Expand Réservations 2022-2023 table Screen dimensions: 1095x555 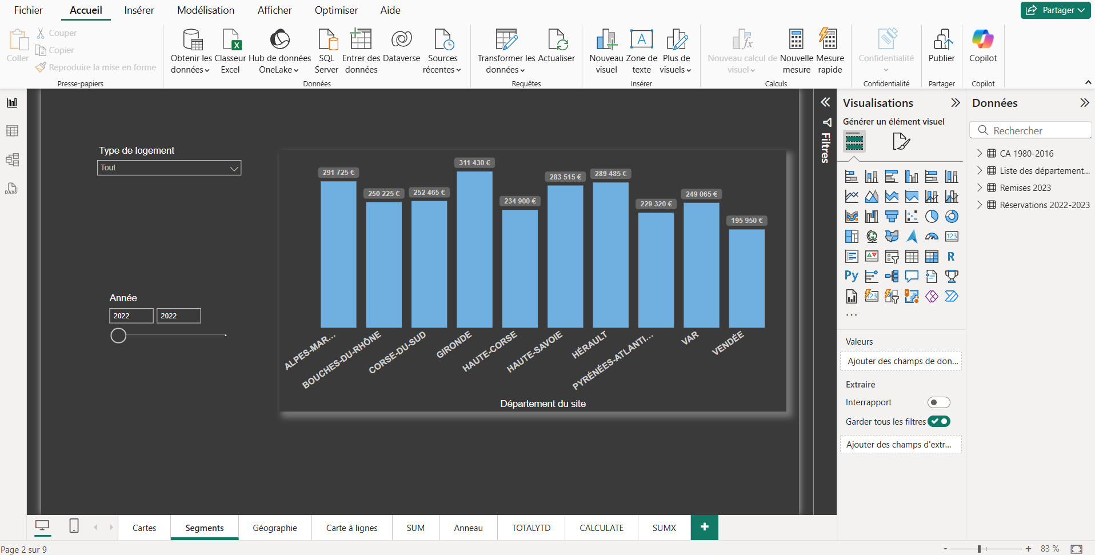point(980,205)
